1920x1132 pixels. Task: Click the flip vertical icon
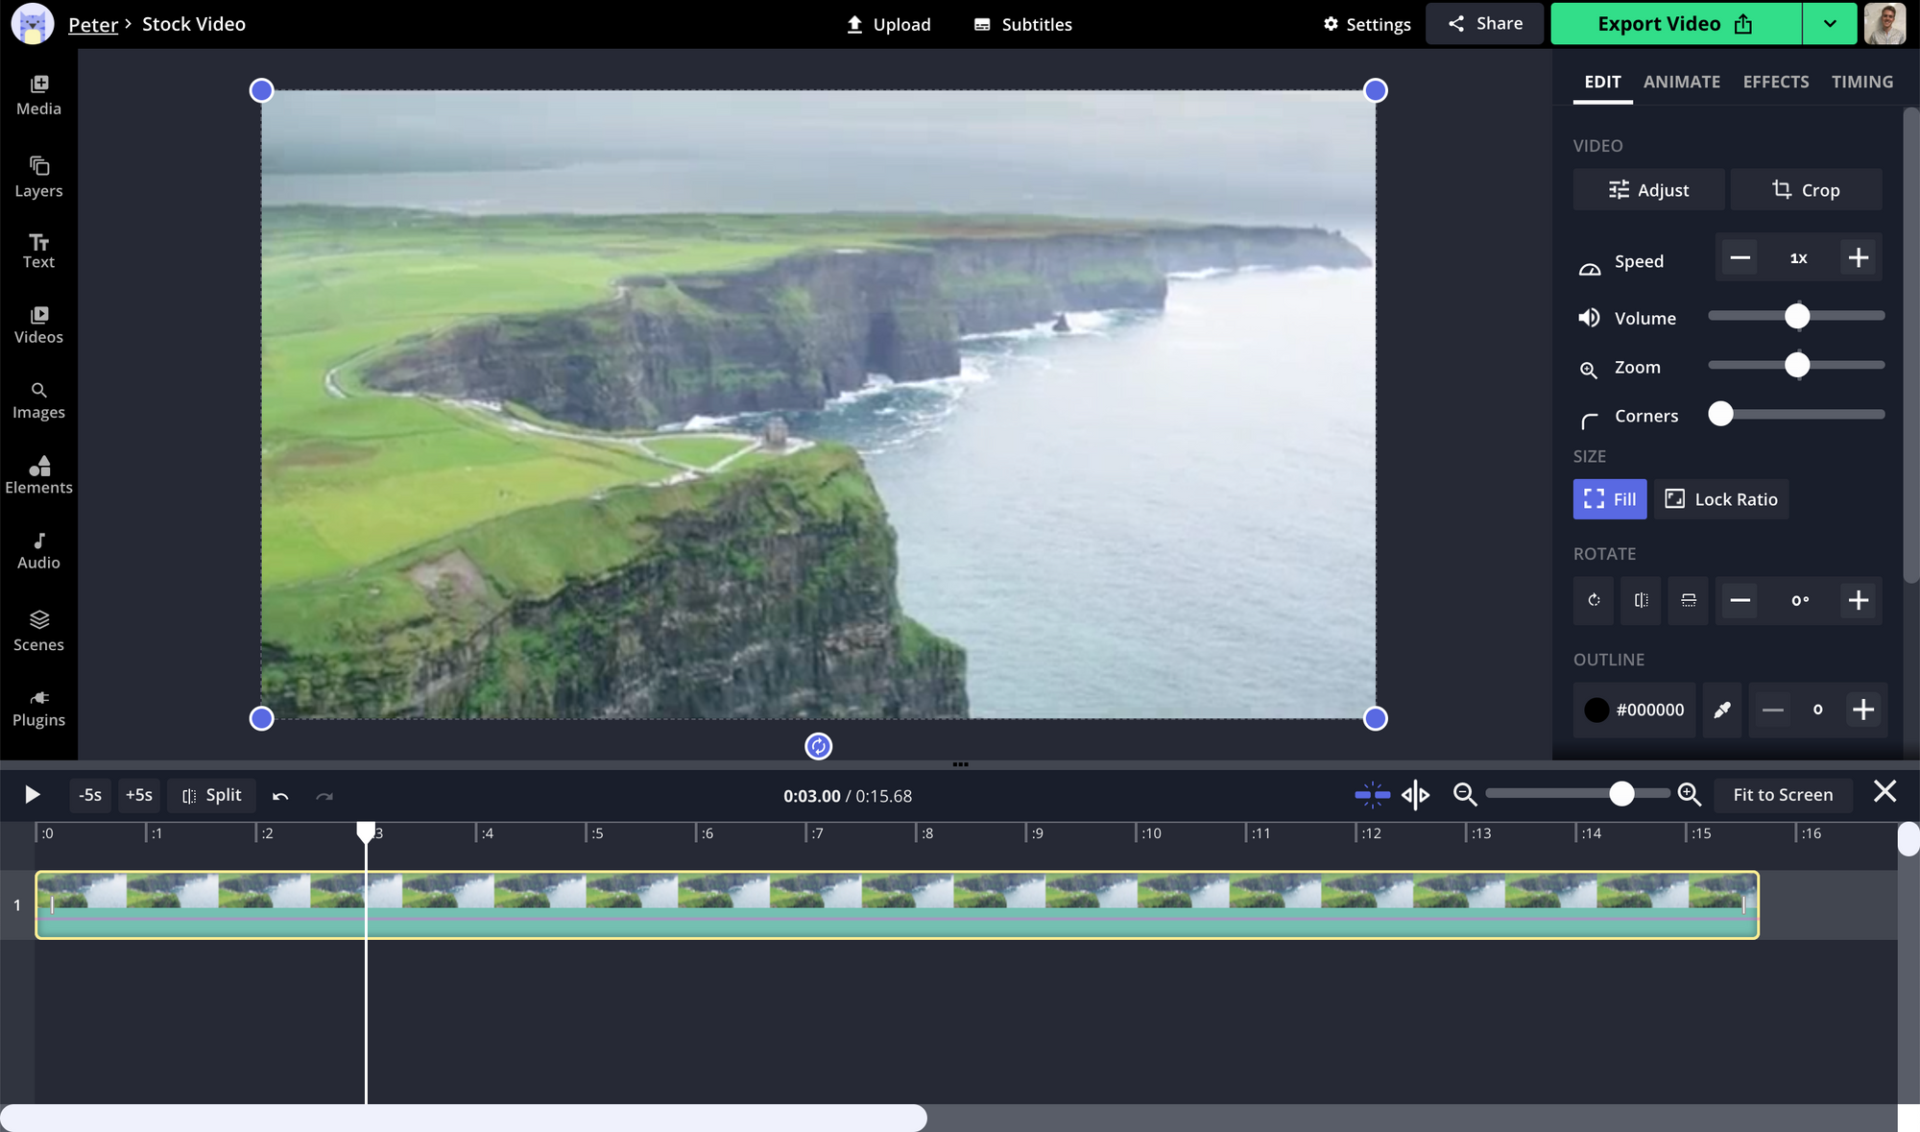(x=1689, y=600)
